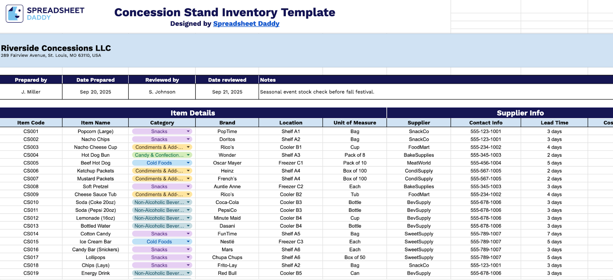Select the cell containing J. Miller

pos(31,92)
